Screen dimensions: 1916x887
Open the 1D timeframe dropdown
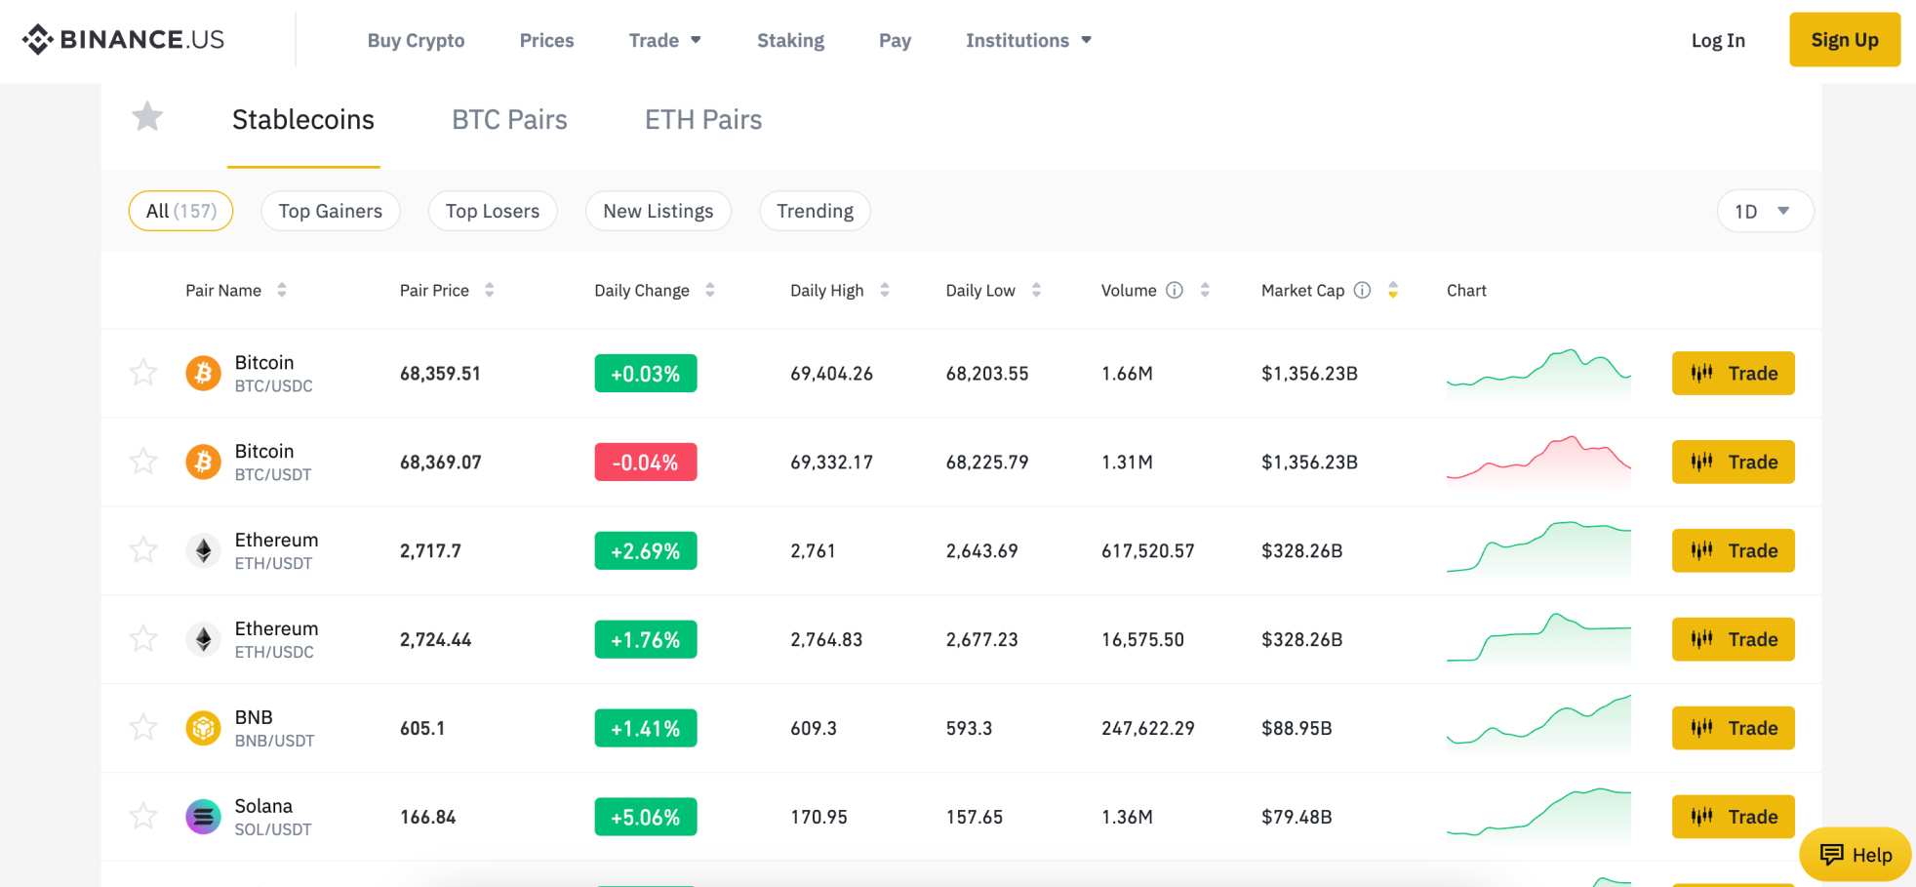[x=1765, y=211]
